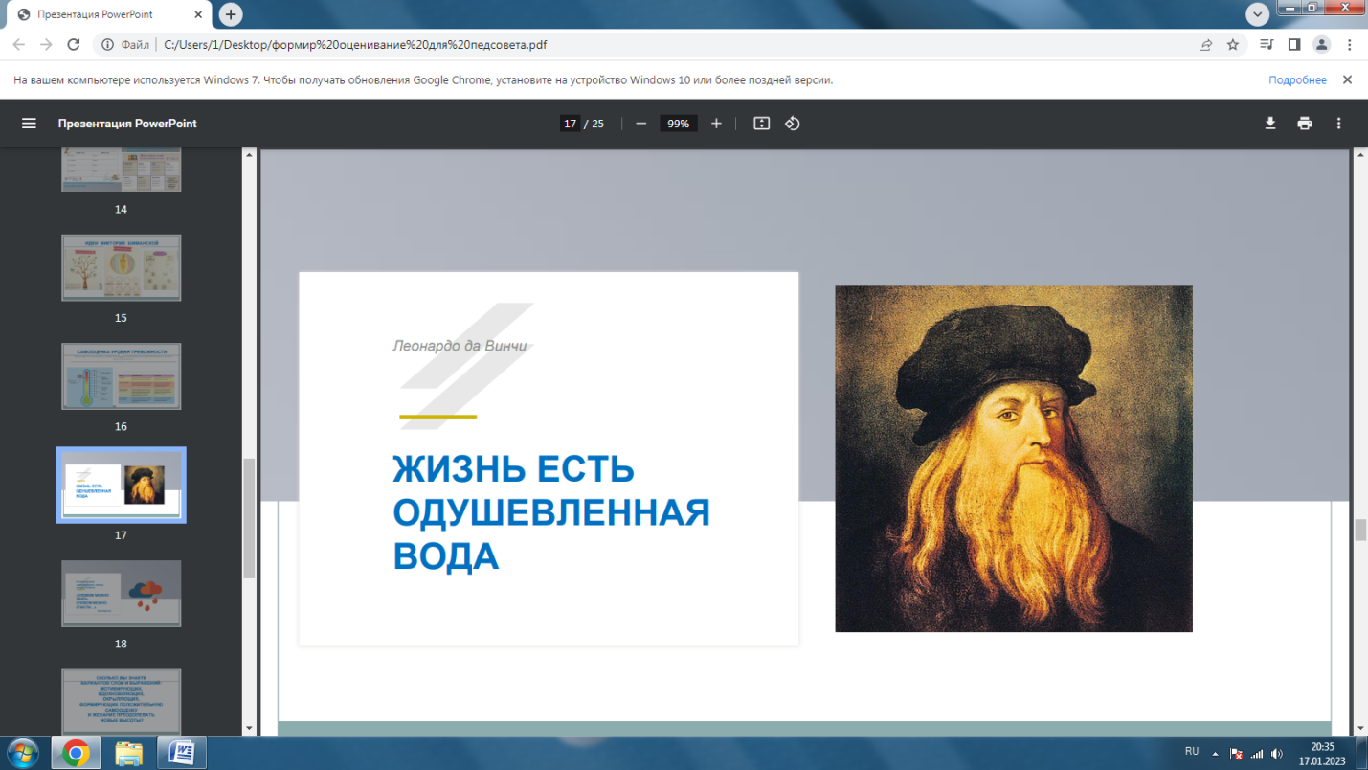
Task: Open the Action Center flag tray icon
Action: (1236, 754)
